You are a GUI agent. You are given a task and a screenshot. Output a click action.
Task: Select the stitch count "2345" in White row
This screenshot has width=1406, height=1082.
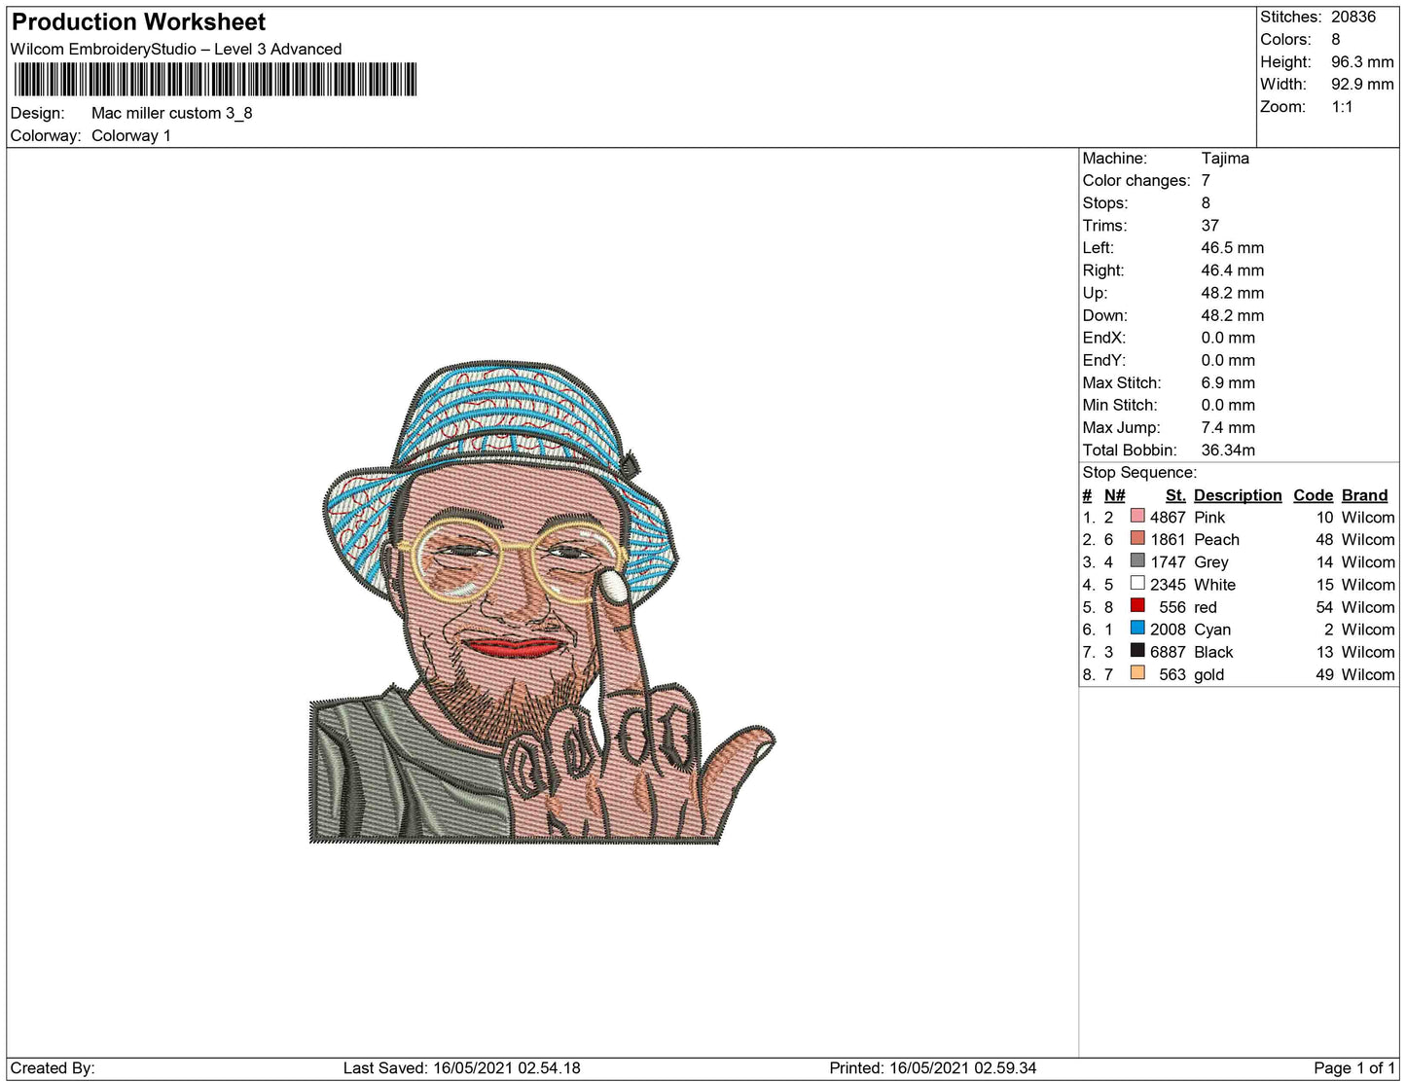(1168, 584)
